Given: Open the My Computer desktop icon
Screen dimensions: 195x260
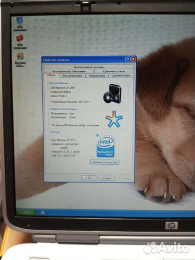Looking at the screenshot, I should tap(20, 24).
